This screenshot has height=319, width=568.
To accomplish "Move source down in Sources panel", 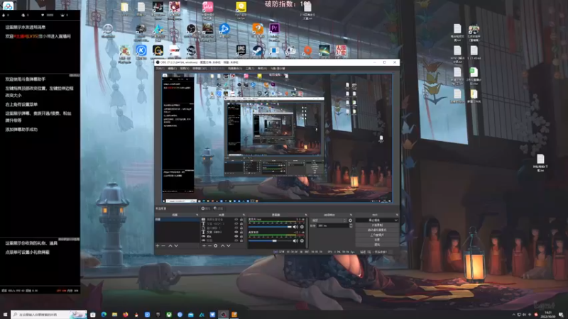I will point(229,245).
